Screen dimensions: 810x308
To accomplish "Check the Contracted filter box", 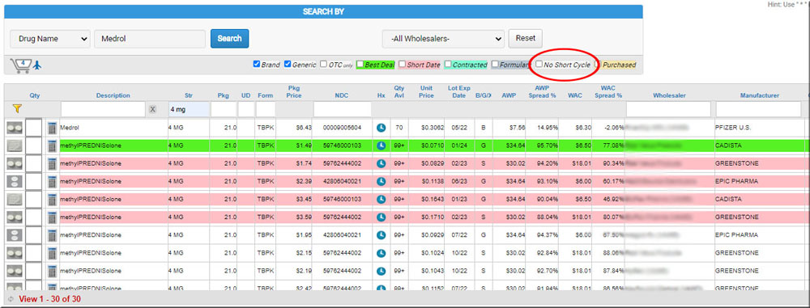I will [449, 65].
